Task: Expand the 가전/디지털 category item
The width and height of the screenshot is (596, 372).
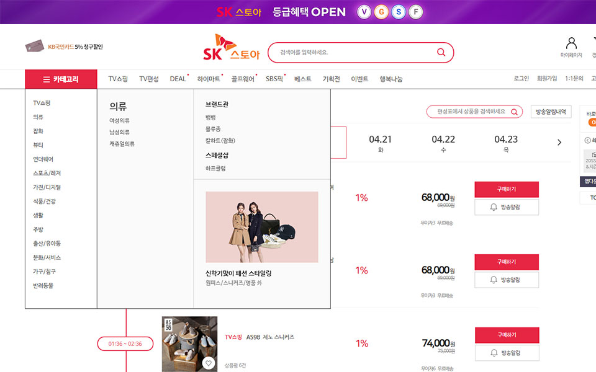Action: pos(47,187)
